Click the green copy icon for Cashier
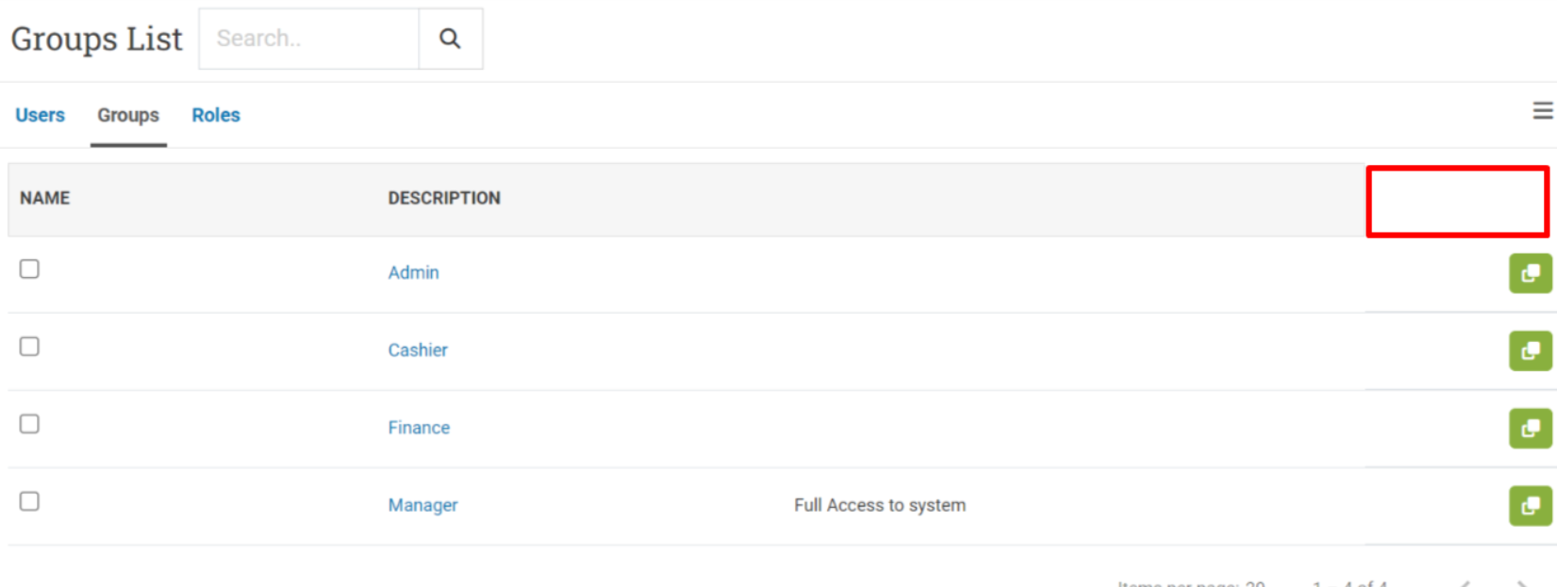Image resolution: width=1557 pixels, height=587 pixels. point(1530,351)
